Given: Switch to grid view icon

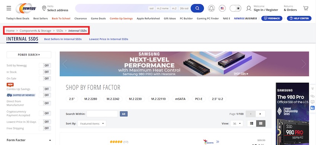Looking at the screenshot, I should (x=261, y=123).
